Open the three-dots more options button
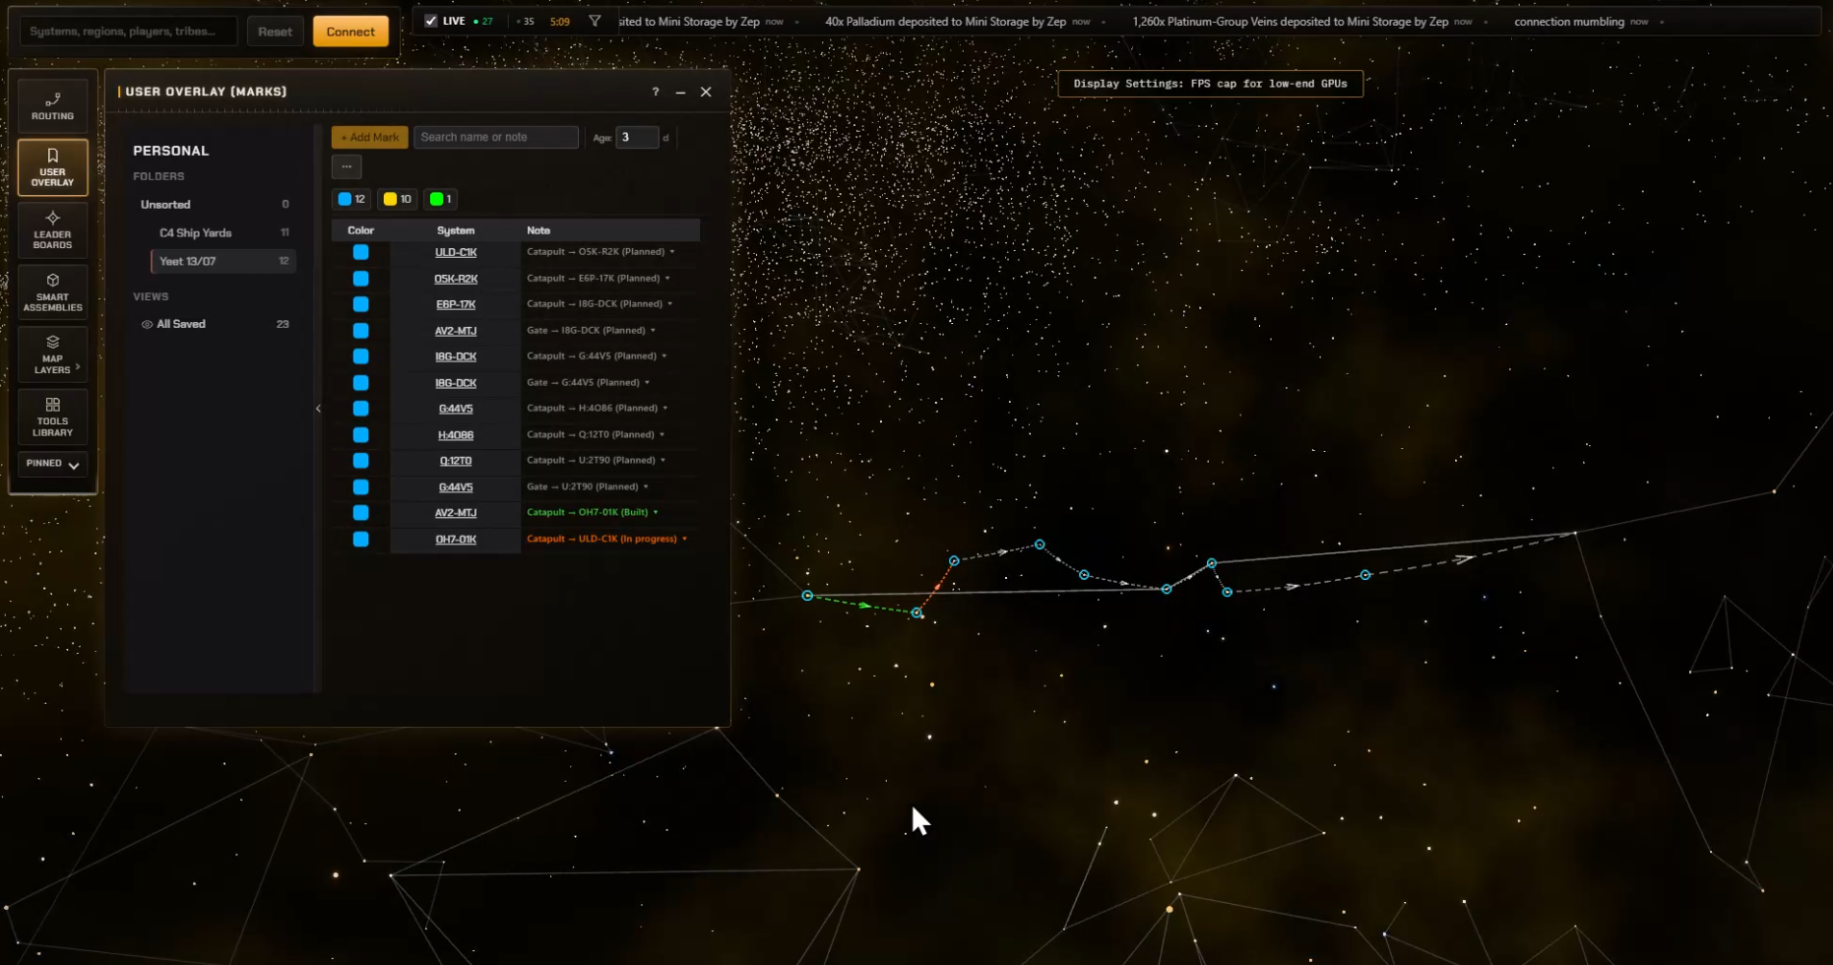Screen dimensions: 1833x965 [x=347, y=166]
